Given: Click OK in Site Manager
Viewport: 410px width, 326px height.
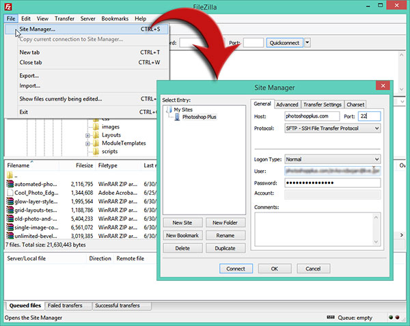Looking at the screenshot, I should point(275,269).
